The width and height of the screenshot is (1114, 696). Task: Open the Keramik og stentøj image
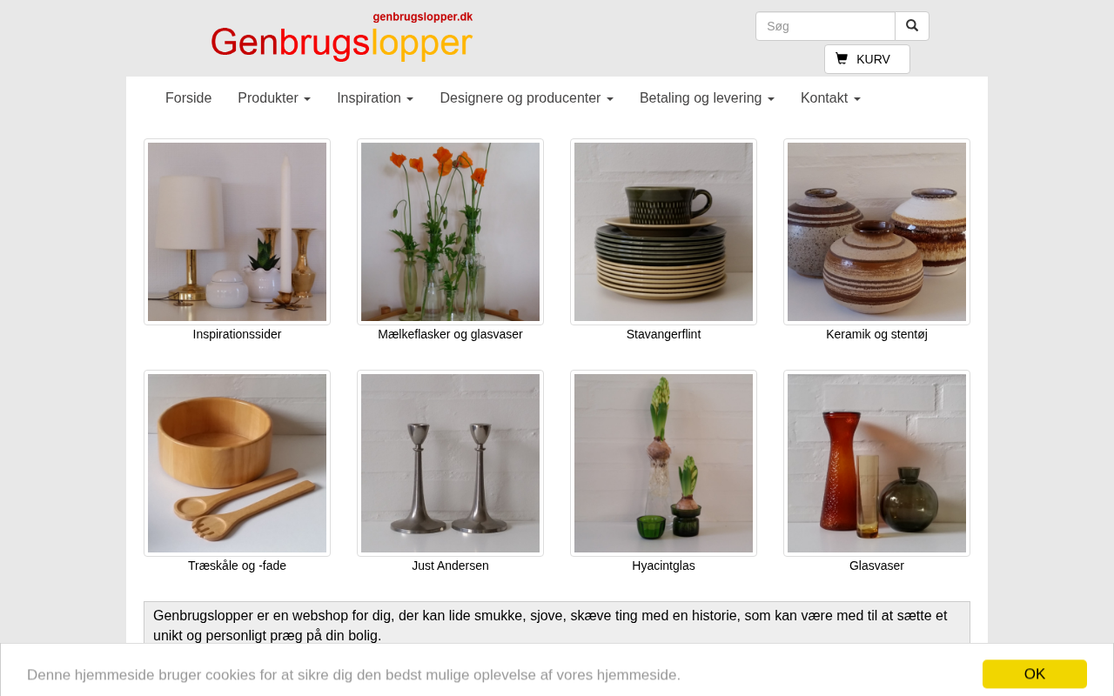tap(876, 232)
